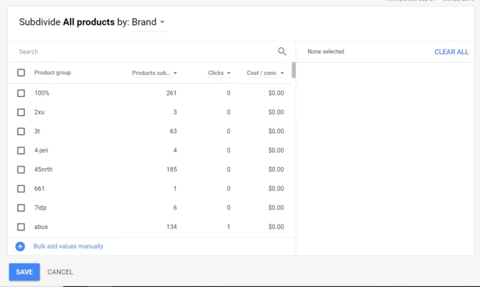480x287 pixels.
Task: Click the 4-jeri brand name
Action: point(41,150)
